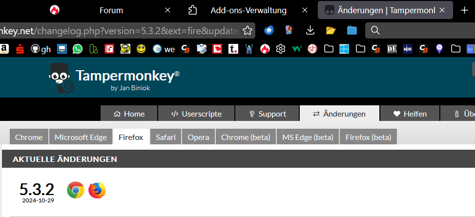Go to the Home navigation item

tap(129, 114)
